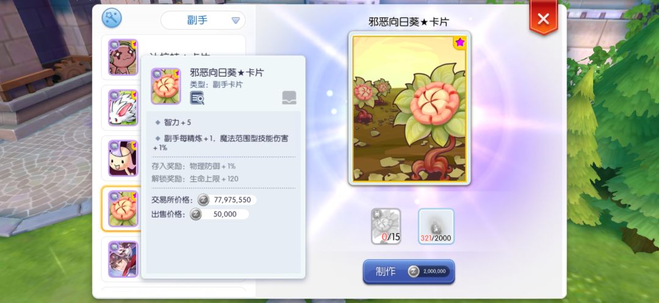
Task: Select the cream hooded character card
Action: coord(123,158)
